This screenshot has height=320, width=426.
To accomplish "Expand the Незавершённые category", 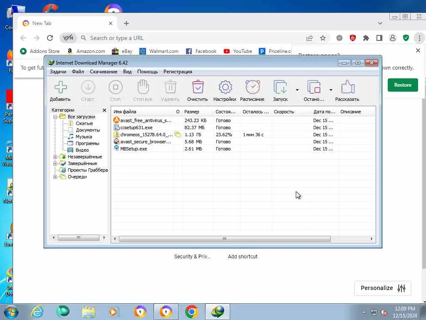I will pyautogui.click(x=55, y=157).
